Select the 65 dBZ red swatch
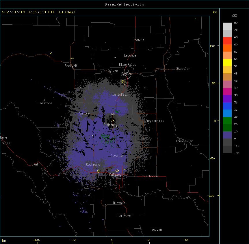The image size is (249, 244). point(227,41)
